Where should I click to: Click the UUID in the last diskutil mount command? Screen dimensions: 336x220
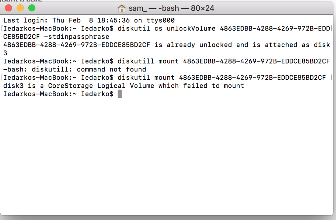[x=252, y=77]
